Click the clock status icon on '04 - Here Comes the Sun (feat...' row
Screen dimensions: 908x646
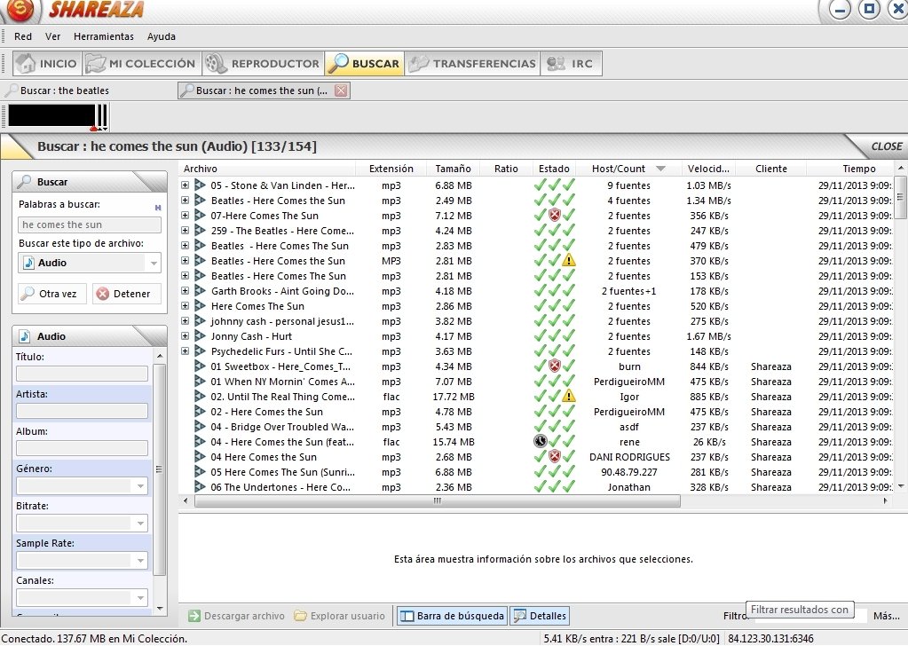tap(540, 441)
